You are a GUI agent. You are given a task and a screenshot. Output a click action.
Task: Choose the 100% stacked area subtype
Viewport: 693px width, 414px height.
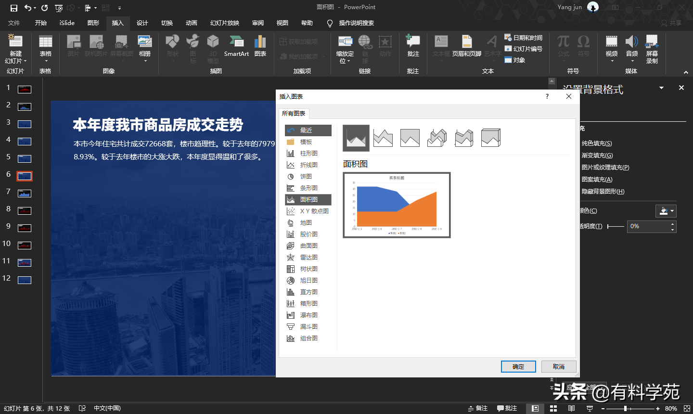click(x=410, y=138)
